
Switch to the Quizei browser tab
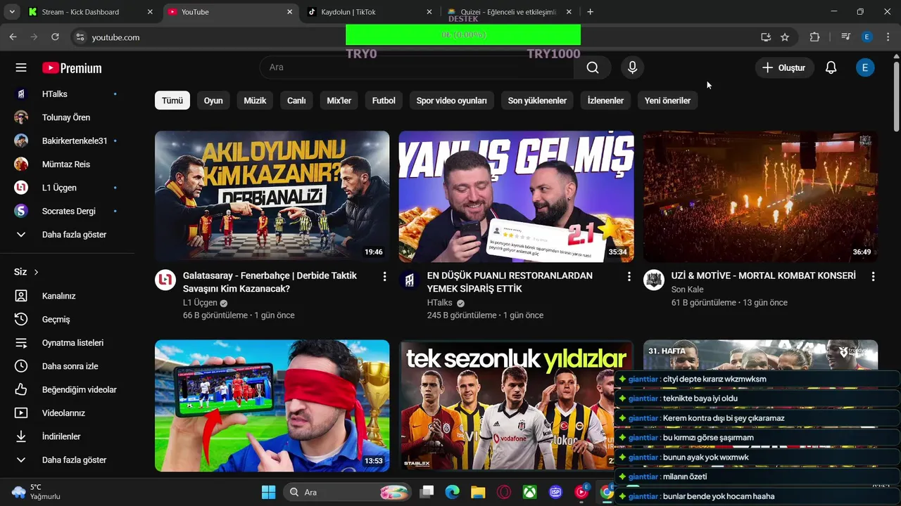(x=510, y=12)
